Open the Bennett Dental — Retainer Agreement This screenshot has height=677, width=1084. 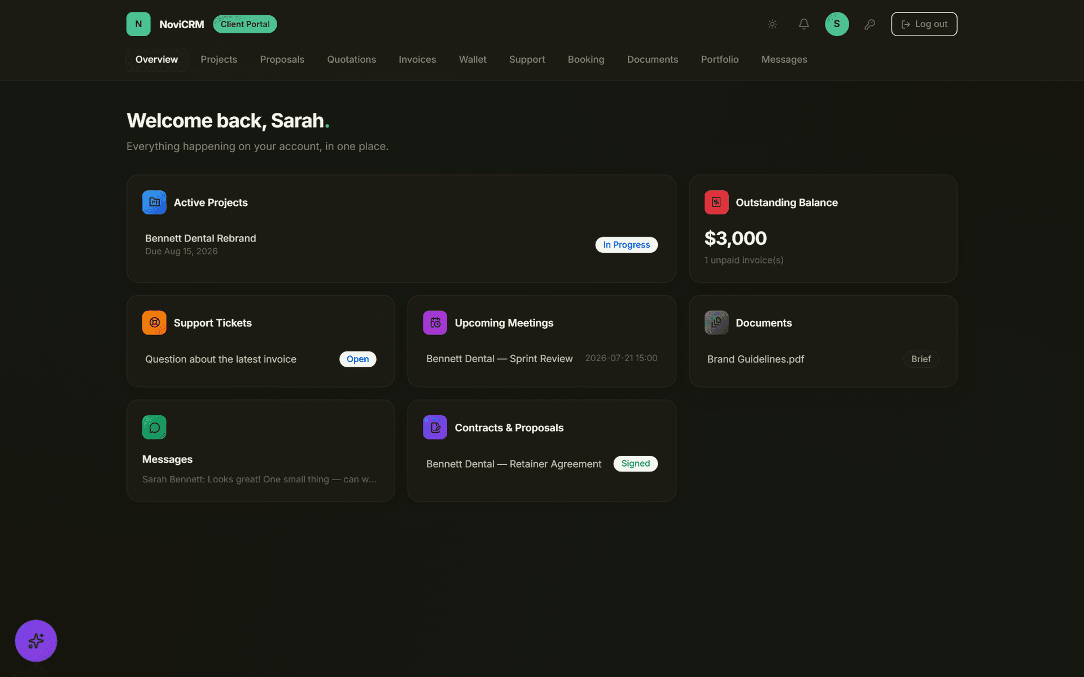tap(514, 464)
